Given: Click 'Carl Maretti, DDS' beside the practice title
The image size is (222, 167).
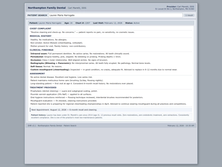Looking at the screenshot, I should tap(77, 8).
